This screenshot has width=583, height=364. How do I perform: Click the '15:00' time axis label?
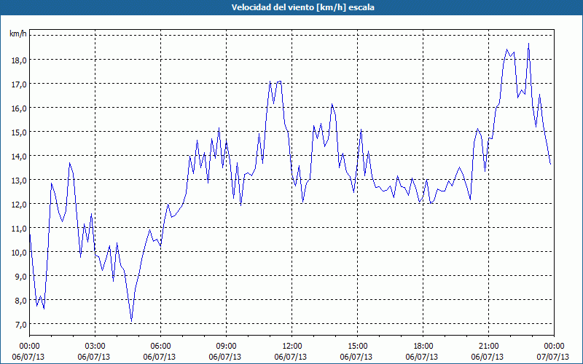(x=357, y=347)
